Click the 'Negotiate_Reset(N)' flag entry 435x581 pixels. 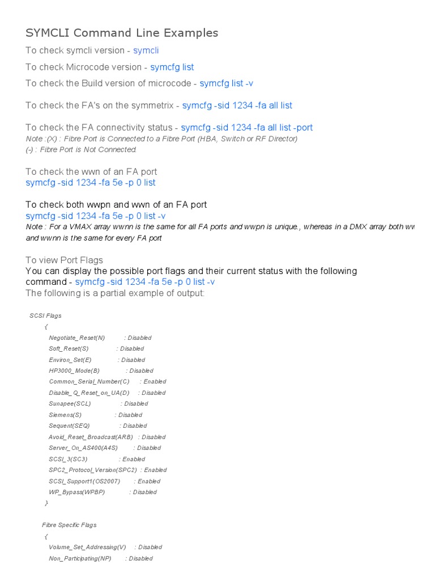100,338
